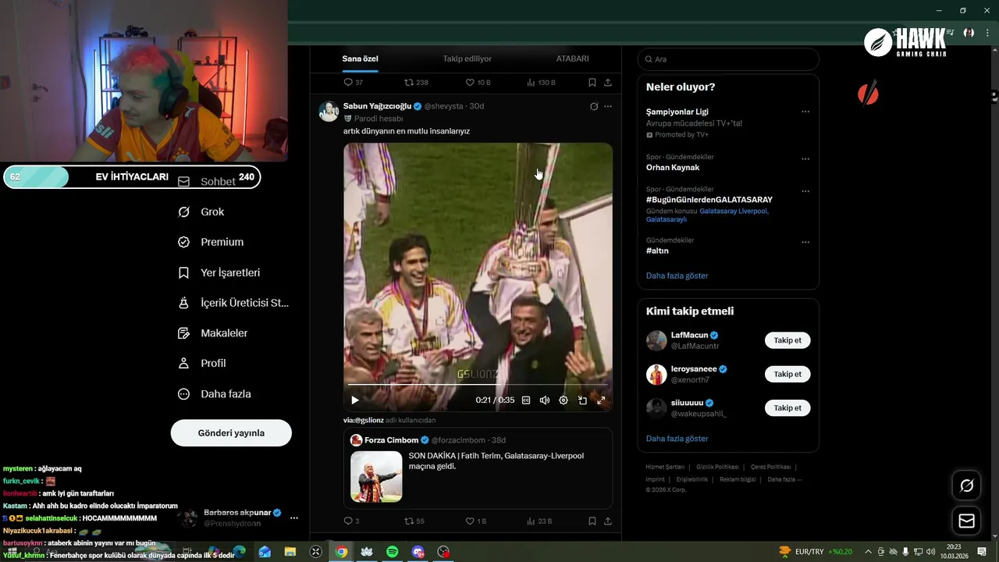
Task: Reply to the post with 3 comments
Action: [x=351, y=521]
